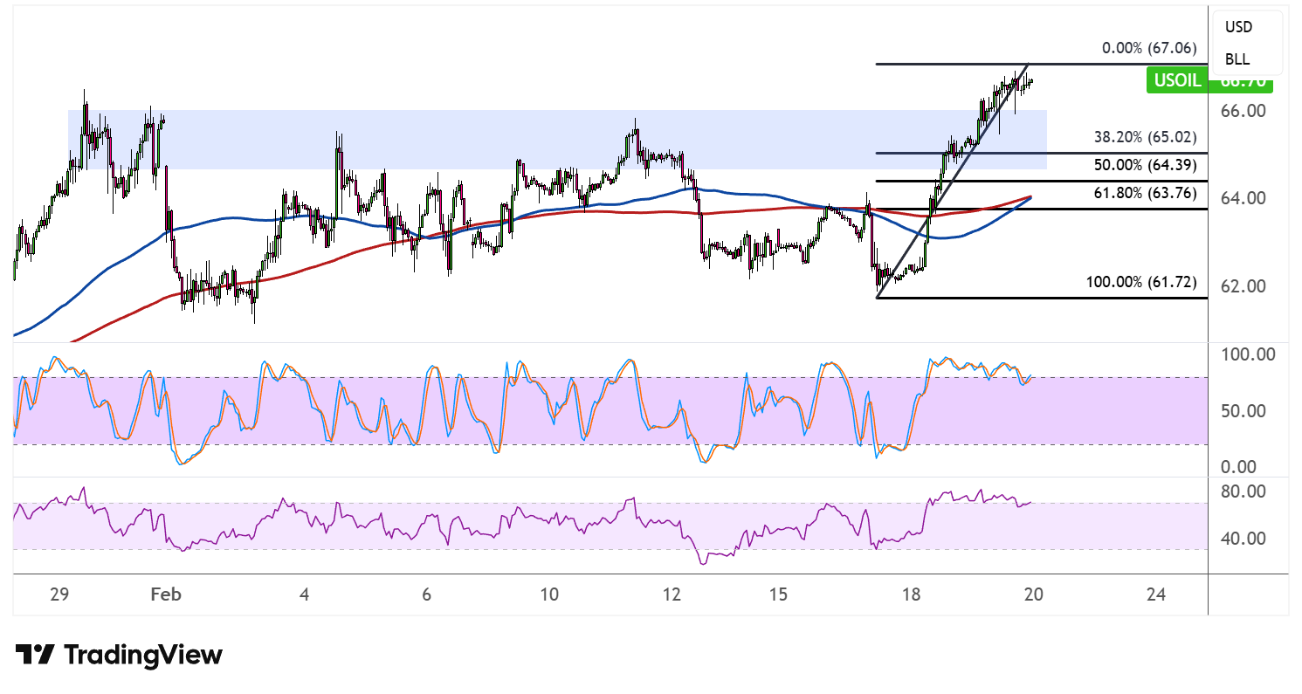1302x694 pixels.
Task: Select the 50.00% (64.39) Fibonacci level
Action: pyautogui.click(x=1144, y=165)
